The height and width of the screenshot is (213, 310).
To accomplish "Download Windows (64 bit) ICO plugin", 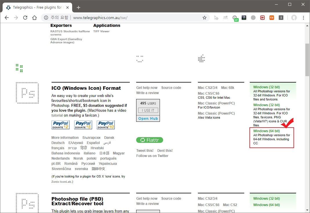I will pos(267,131).
